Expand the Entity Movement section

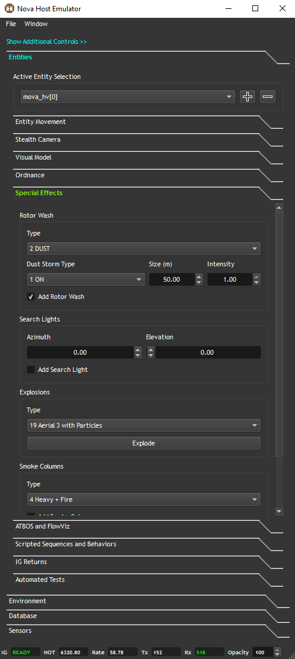[40, 122]
